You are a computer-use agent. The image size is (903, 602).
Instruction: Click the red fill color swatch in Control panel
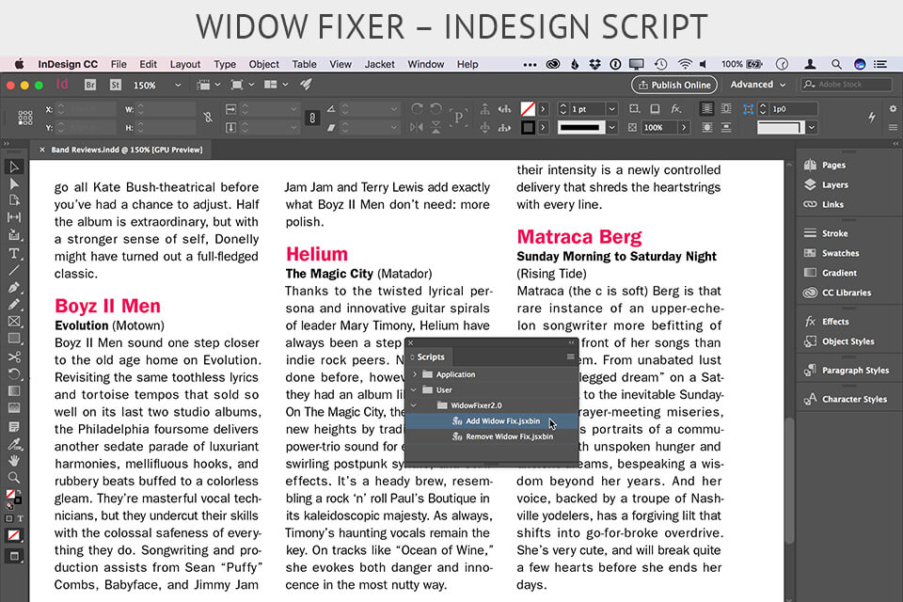pyautogui.click(x=528, y=108)
